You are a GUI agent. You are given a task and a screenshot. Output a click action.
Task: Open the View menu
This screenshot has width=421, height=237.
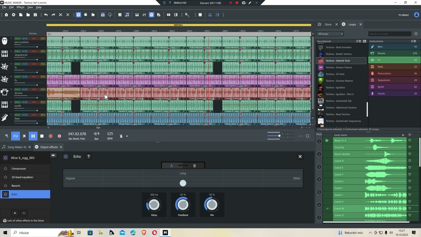click(x=30, y=7)
